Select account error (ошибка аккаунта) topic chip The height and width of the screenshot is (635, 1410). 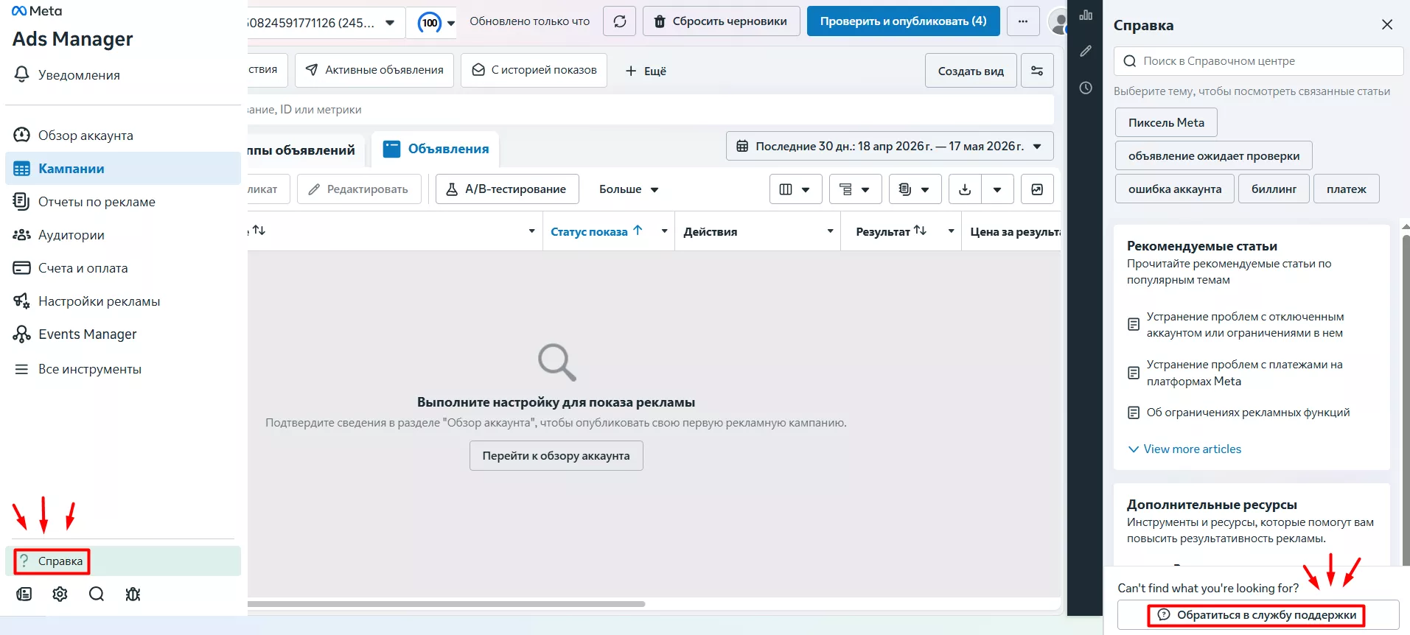[x=1175, y=189]
